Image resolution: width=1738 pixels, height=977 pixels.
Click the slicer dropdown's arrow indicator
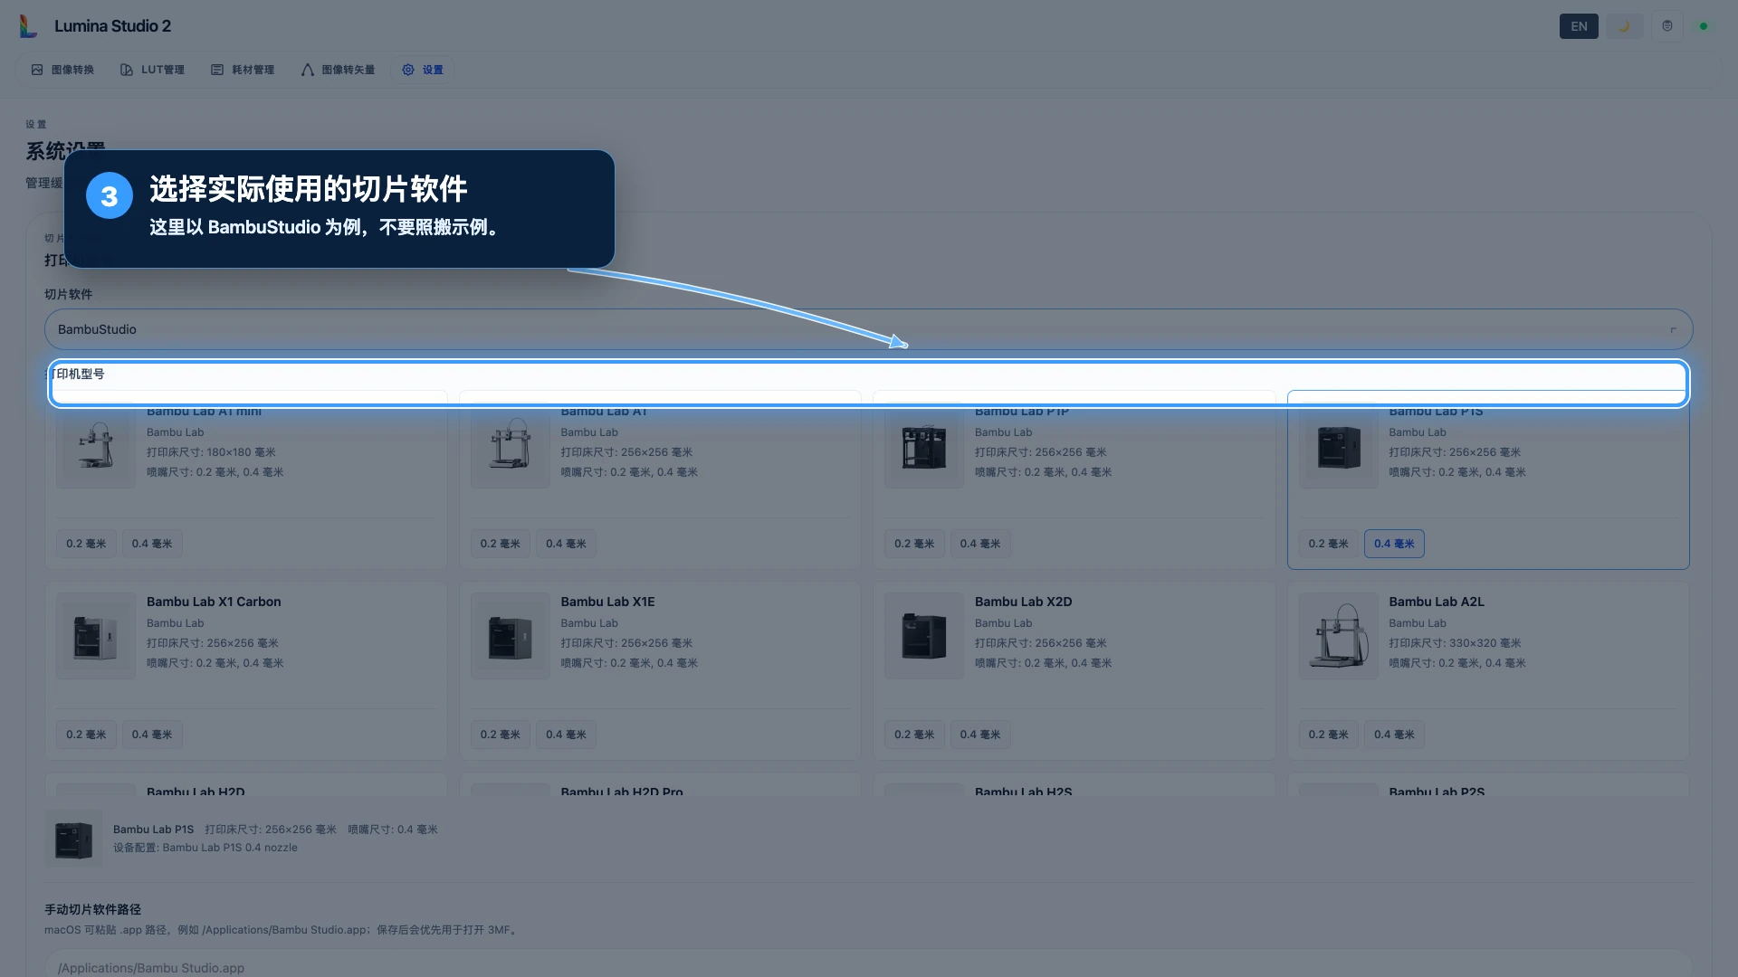1673,329
